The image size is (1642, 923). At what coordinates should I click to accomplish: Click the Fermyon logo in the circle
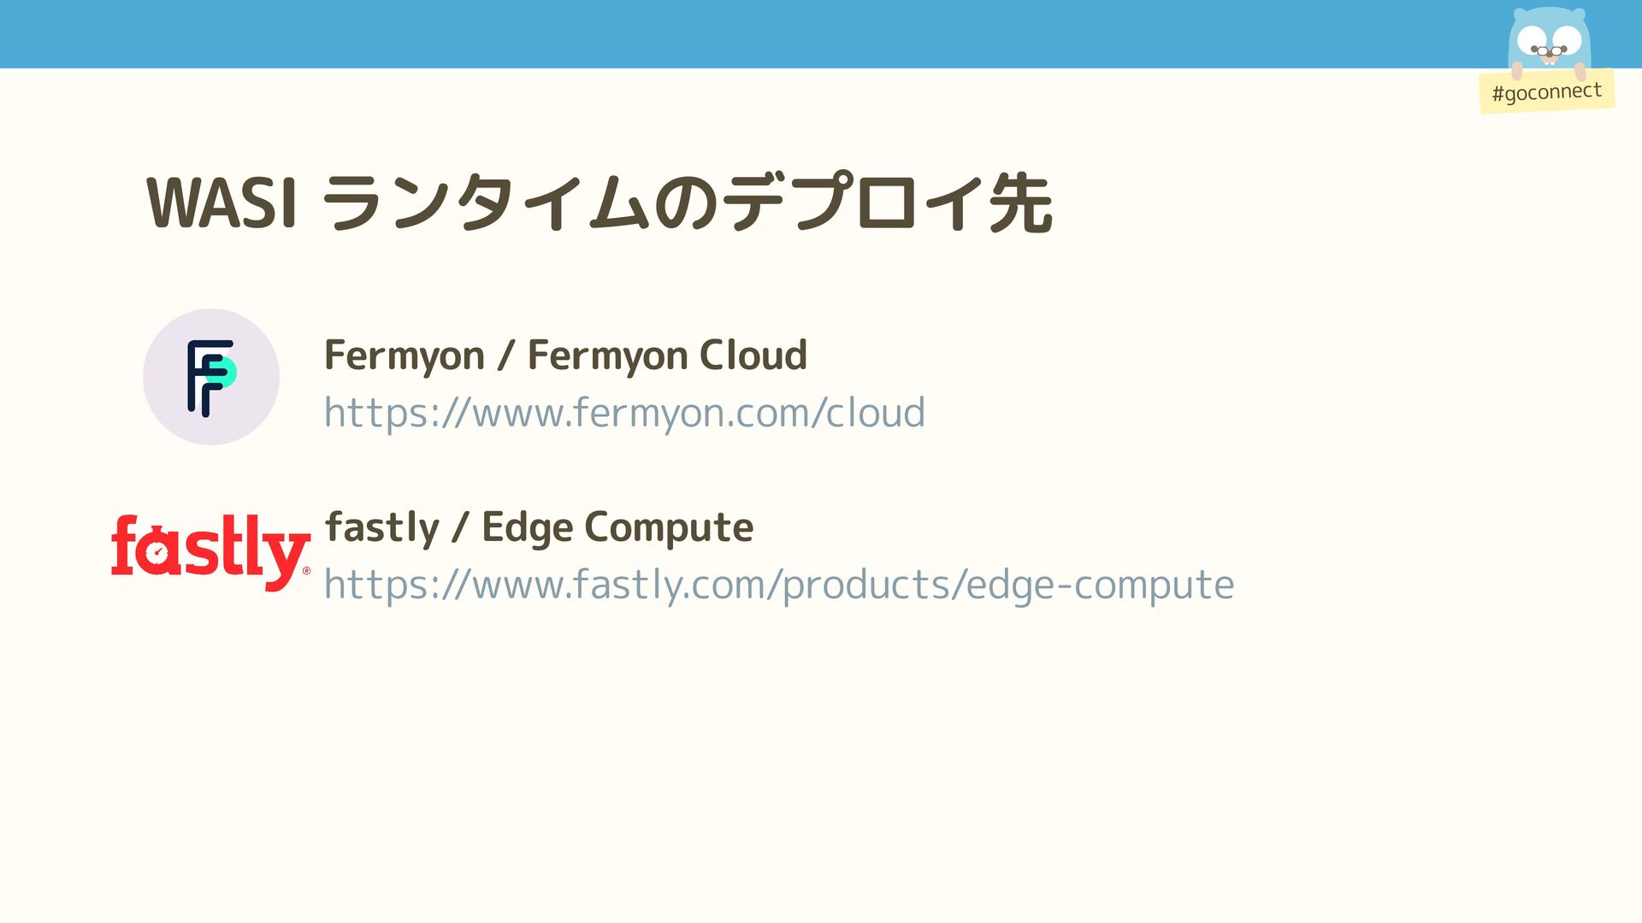pyautogui.click(x=207, y=378)
